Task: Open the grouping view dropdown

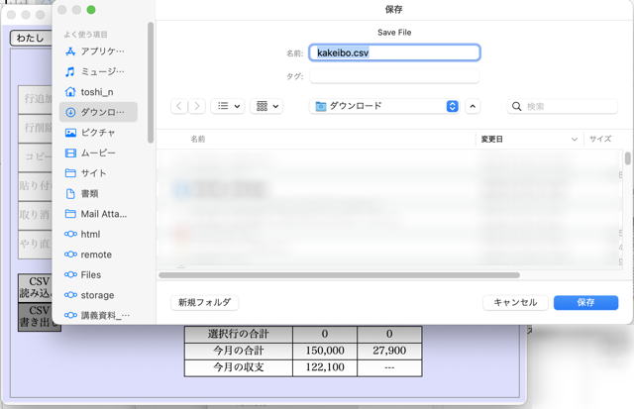Action: 267,106
